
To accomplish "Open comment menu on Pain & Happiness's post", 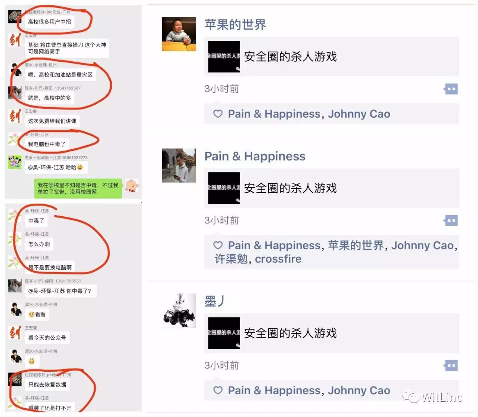I will coord(451,220).
